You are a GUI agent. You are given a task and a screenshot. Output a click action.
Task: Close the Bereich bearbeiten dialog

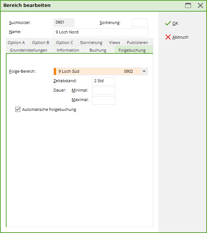(200, 5)
